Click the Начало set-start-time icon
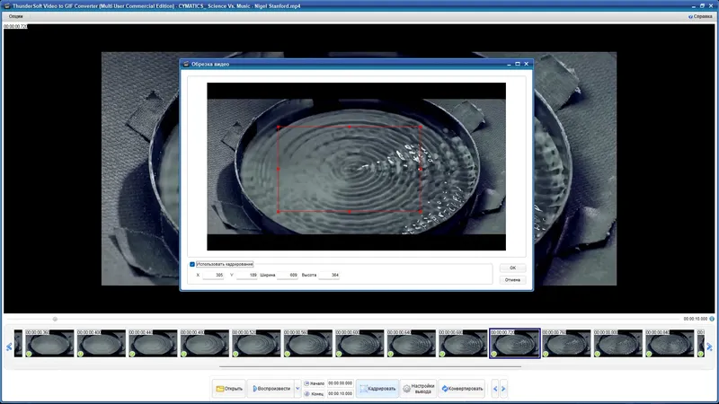719x404 pixels. pos(306,383)
